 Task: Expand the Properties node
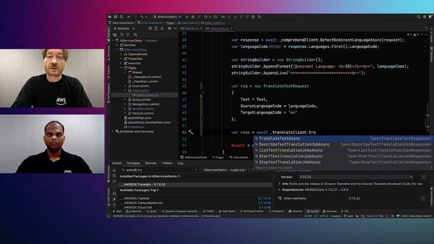[121, 59]
